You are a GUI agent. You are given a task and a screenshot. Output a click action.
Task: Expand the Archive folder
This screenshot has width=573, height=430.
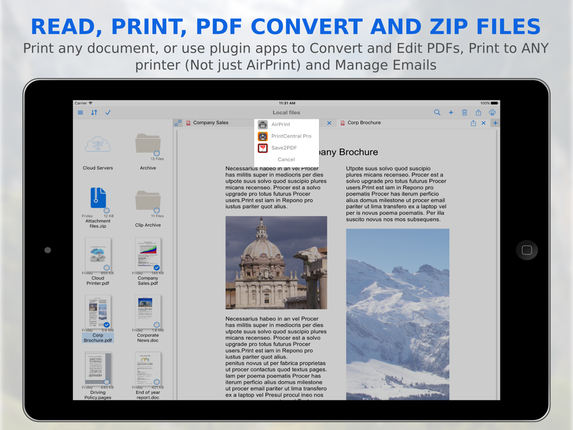[147, 144]
